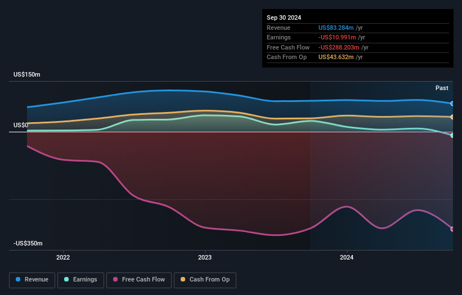Click the Sep 30 2024 tooltip date
This screenshot has height=295, width=462.
pos(284,17)
